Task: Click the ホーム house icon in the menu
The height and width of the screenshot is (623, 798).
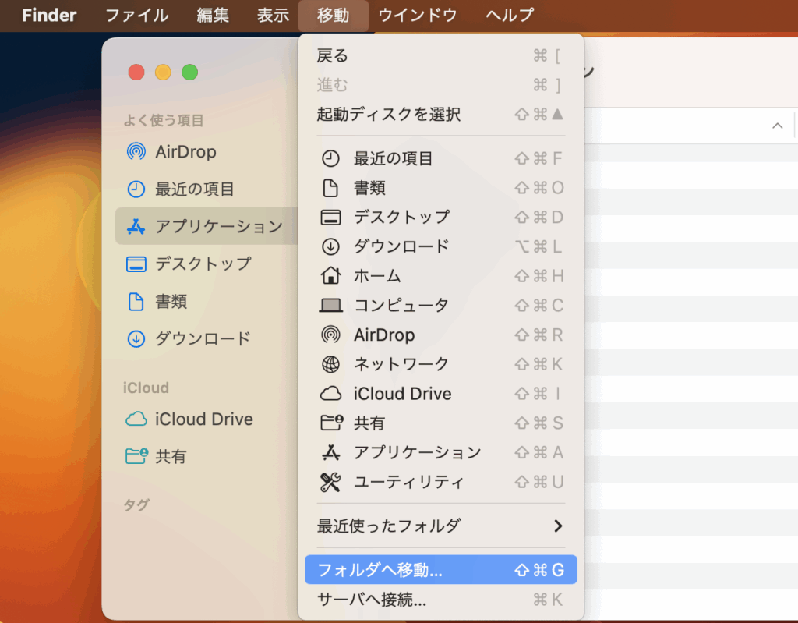Action: (330, 276)
